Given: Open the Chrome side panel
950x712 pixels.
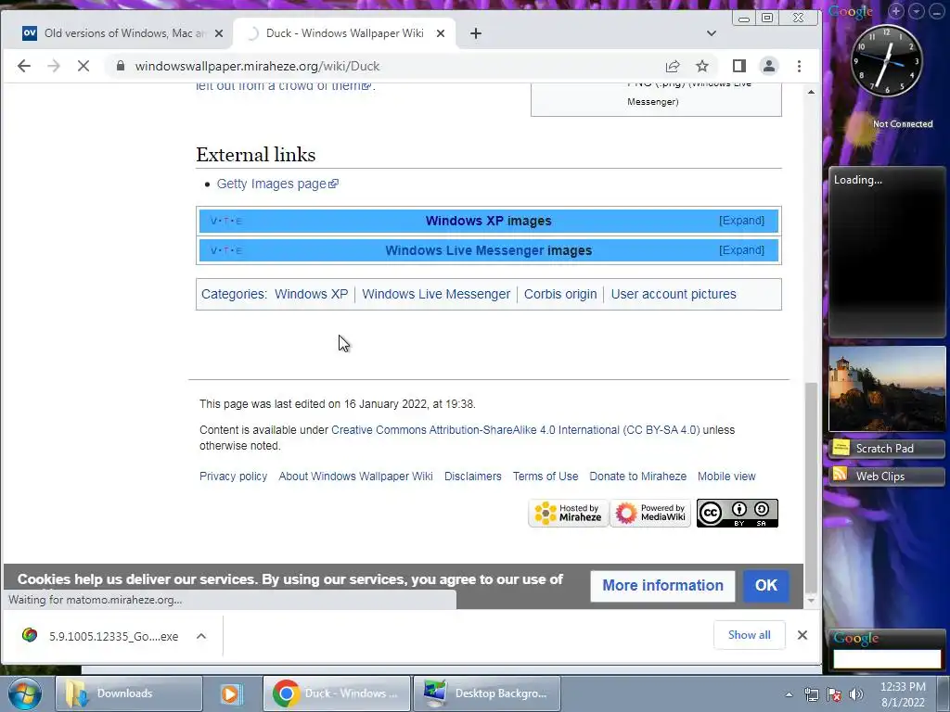Looking at the screenshot, I should point(739,66).
